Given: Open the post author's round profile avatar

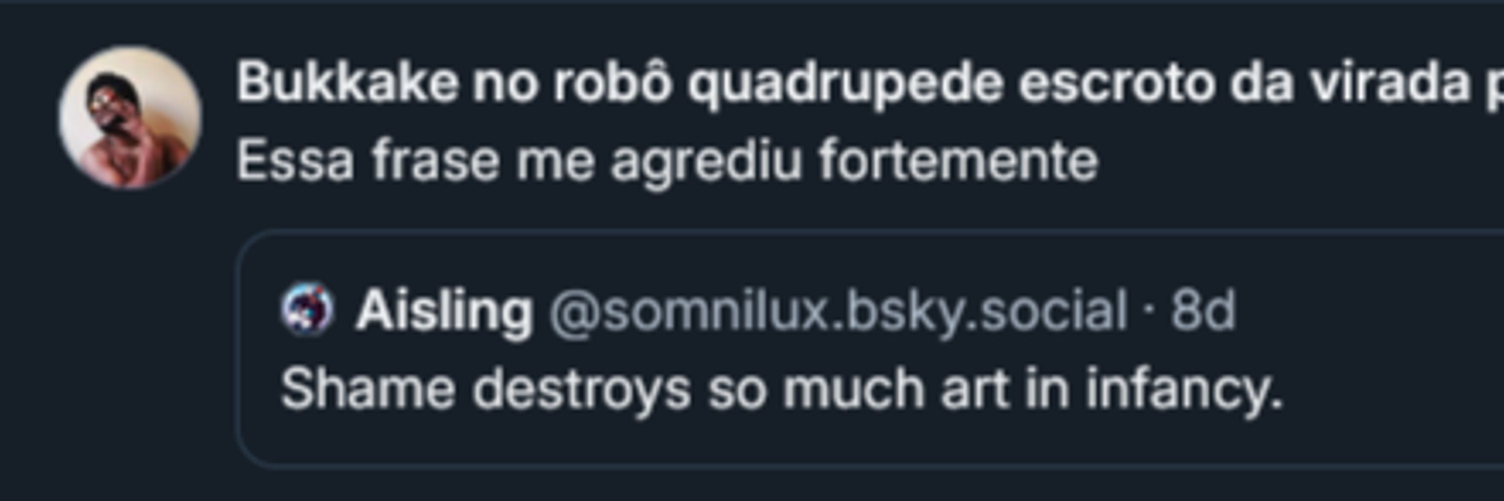Looking at the screenshot, I should coord(130,117).
